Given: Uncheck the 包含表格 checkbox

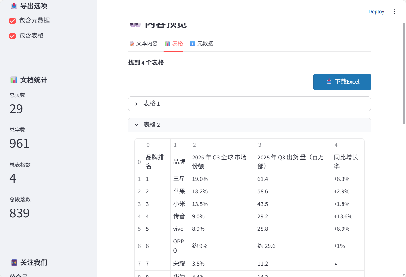Looking at the screenshot, I should coord(12,36).
